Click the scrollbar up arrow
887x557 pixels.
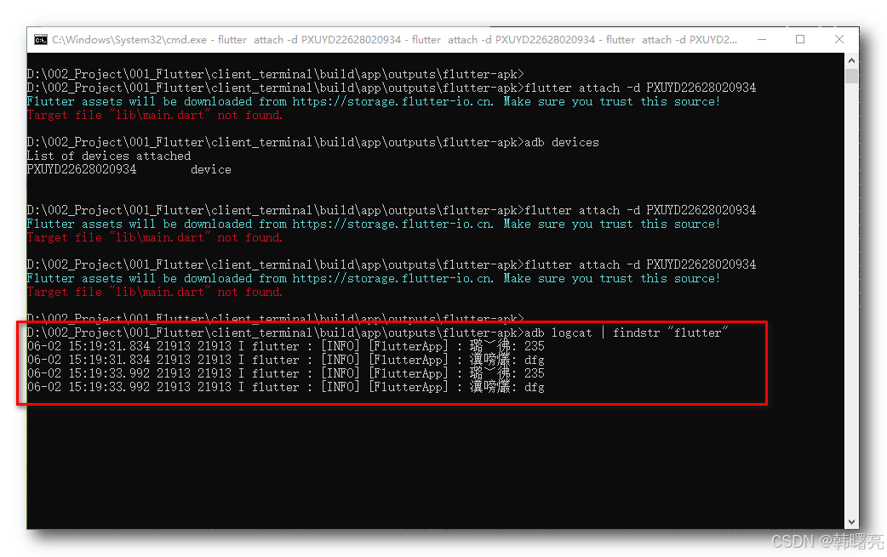coord(851,60)
